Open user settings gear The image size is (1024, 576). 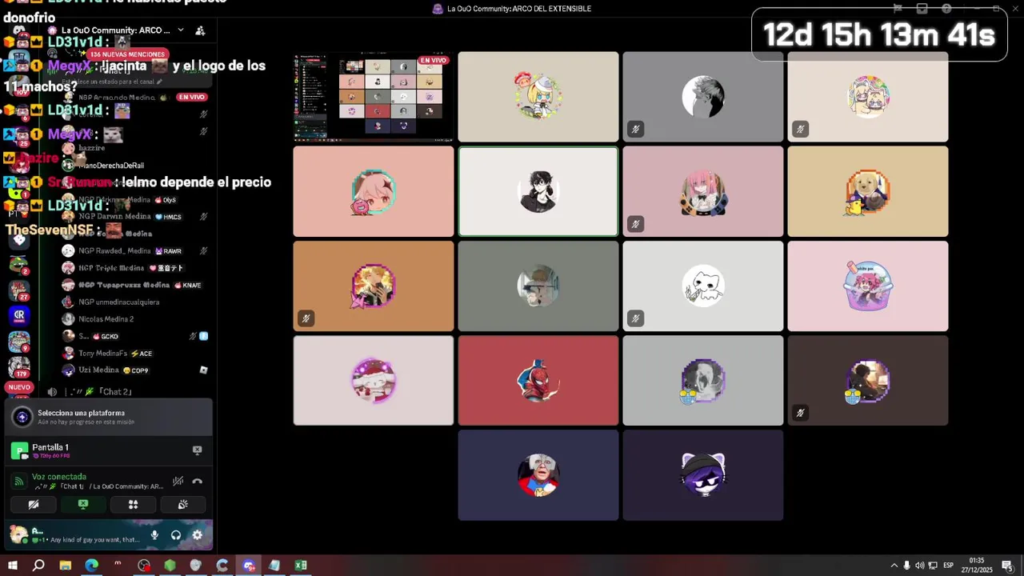click(x=198, y=535)
